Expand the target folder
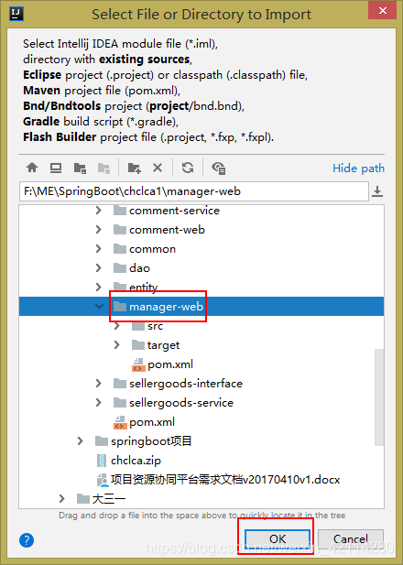This screenshot has height=565, width=403. (117, 345)
